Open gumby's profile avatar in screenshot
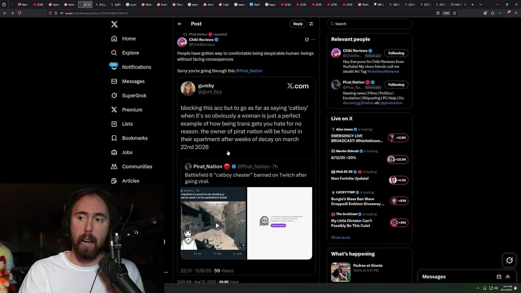Image resolution: width=521 pixels, height=293 pixels. point(188,89)
